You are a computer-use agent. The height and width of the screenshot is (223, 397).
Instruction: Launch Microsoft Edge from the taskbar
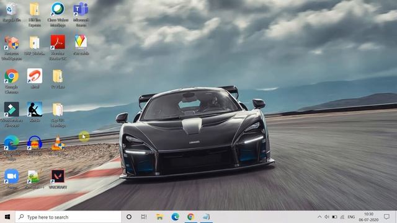point(175,217)
